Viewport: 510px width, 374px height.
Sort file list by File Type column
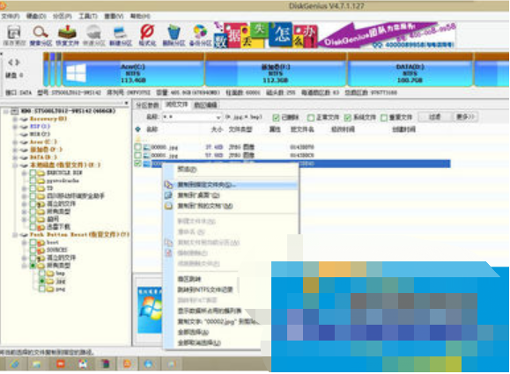[x=240, y=129]
